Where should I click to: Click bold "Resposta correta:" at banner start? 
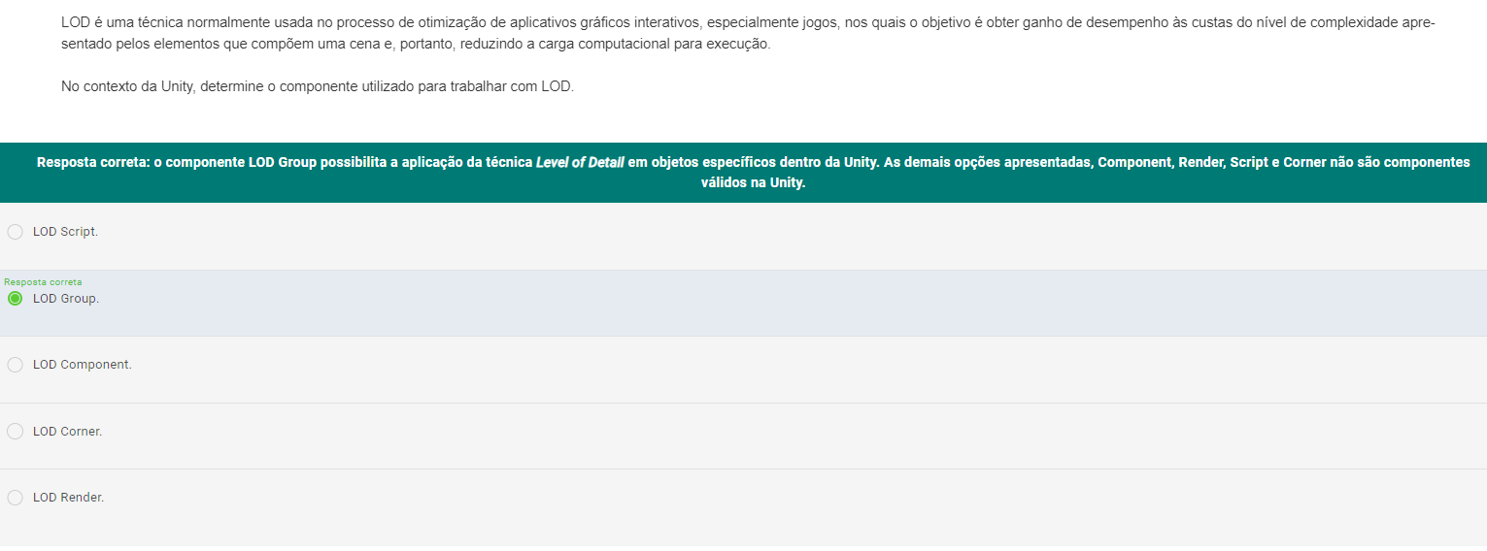(x=93, y=162)
